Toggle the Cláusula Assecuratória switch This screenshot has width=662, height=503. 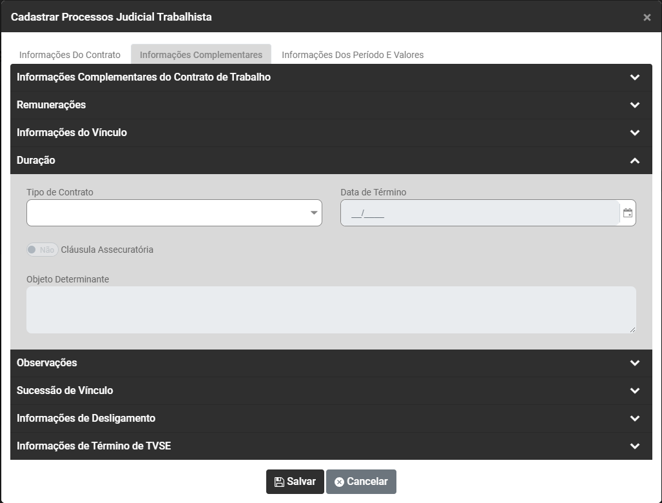[42, 250]
